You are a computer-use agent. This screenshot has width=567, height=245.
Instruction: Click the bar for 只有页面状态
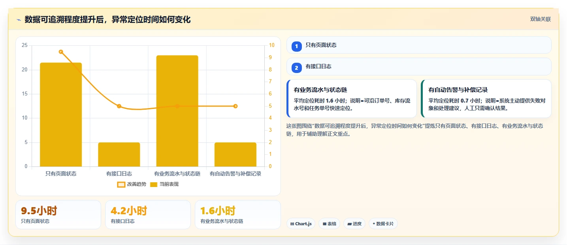[61, 114]
